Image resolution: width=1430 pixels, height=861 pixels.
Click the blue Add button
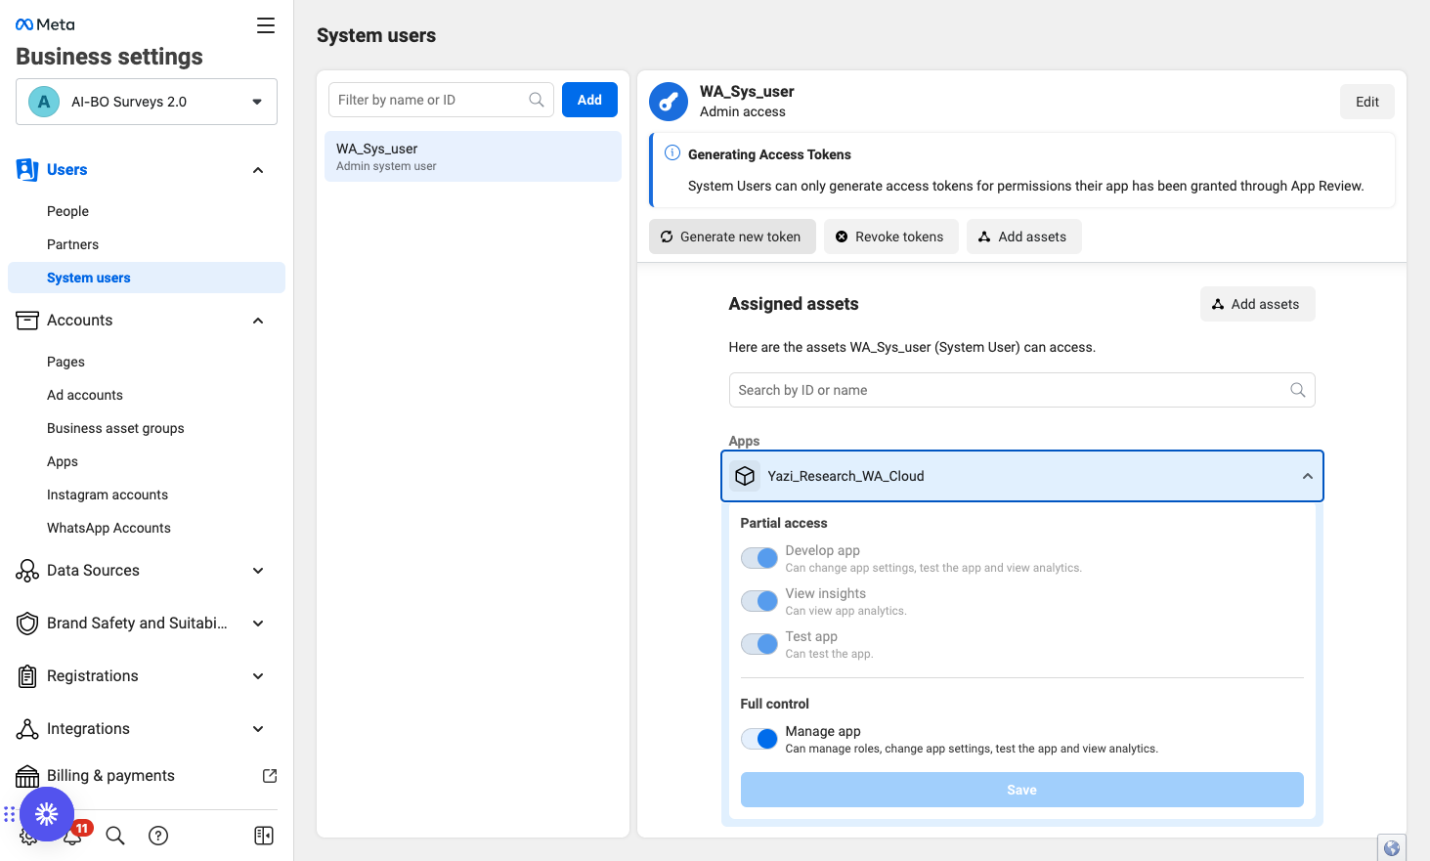(589, 100)
